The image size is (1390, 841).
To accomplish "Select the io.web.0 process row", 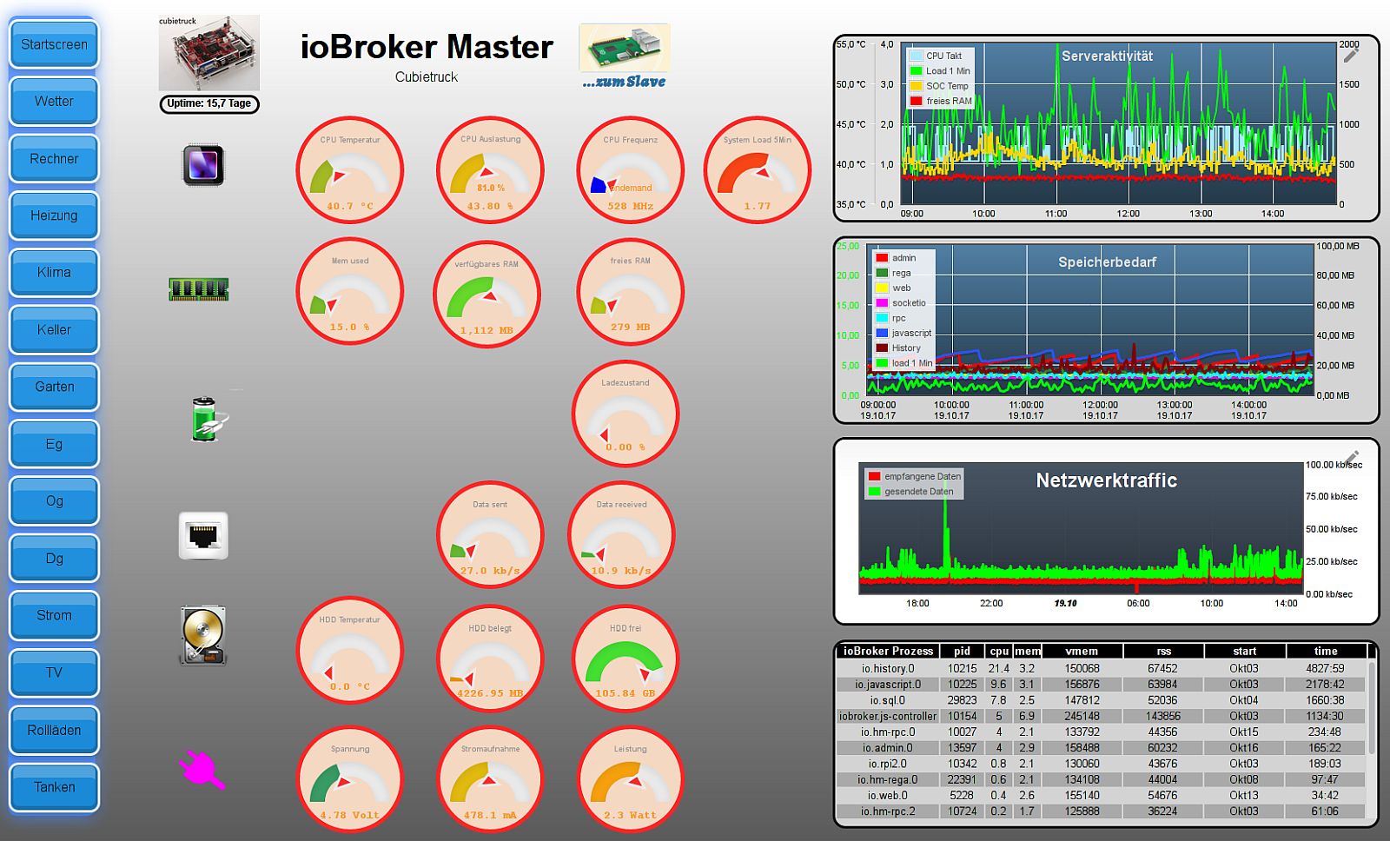I will [1102, 796].
